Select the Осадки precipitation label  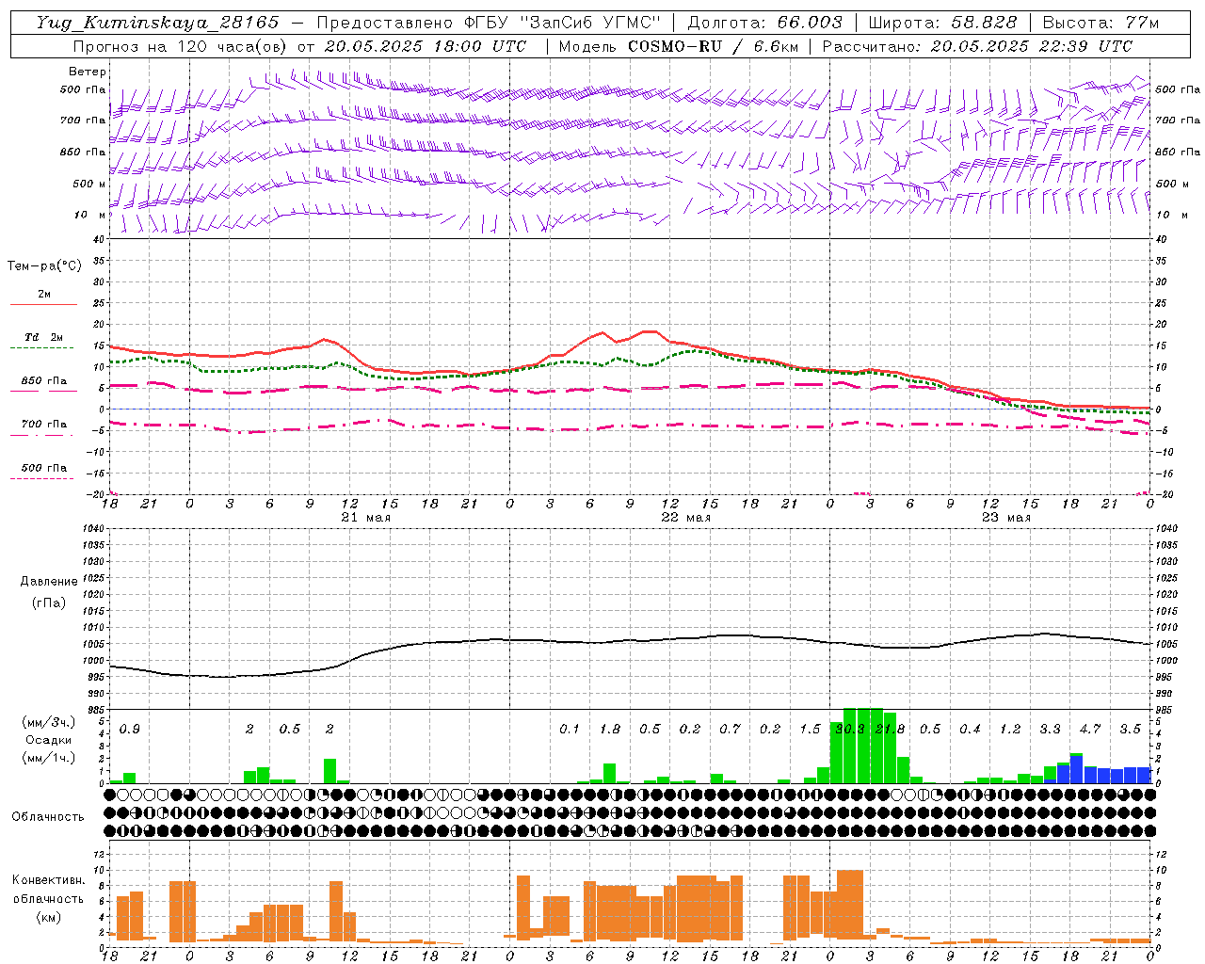coord(49,740)
